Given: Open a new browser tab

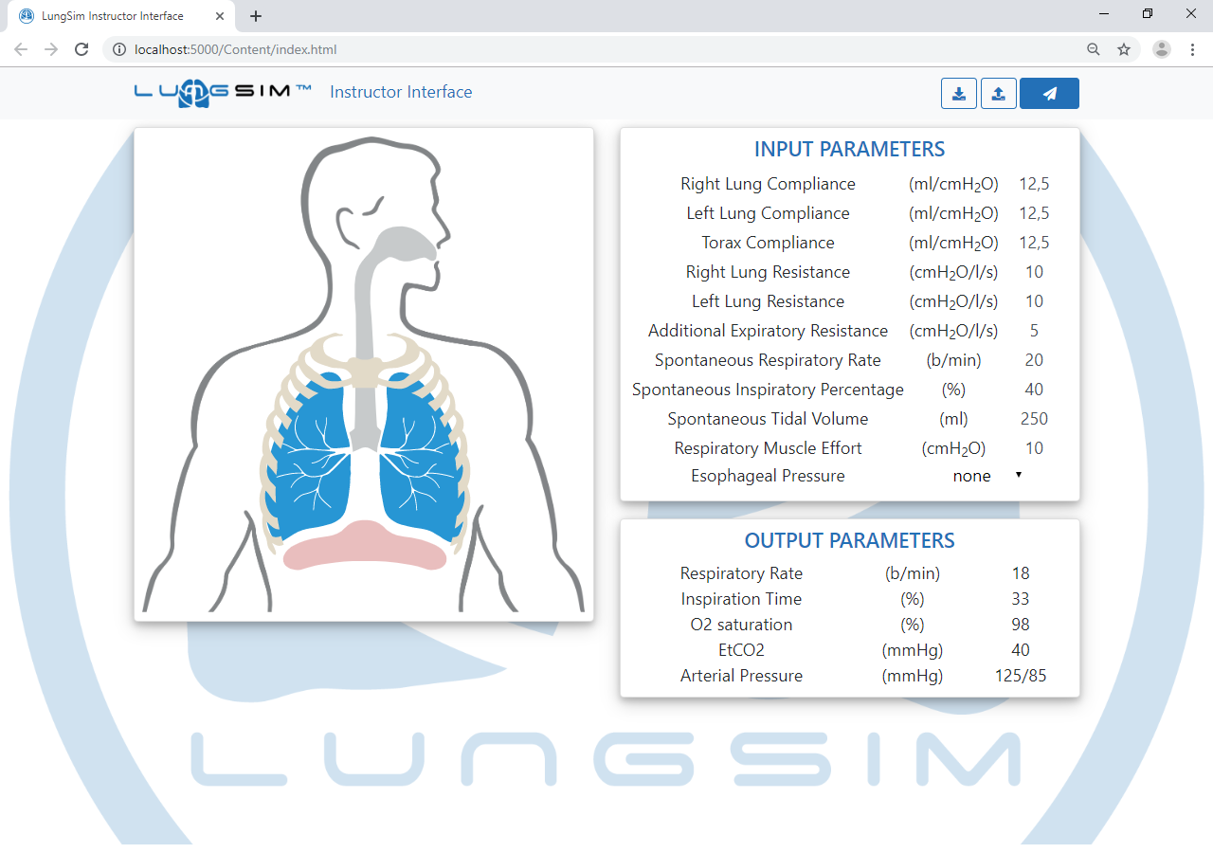Looking at the screenshot, I should 256,16.
